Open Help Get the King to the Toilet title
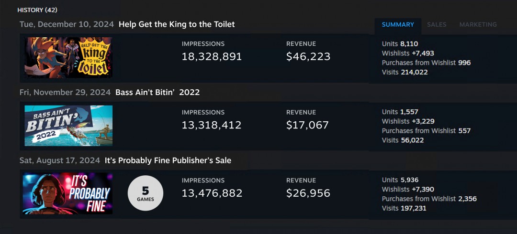The height and width of the screenshot is (234, 517). coord(177,24)
